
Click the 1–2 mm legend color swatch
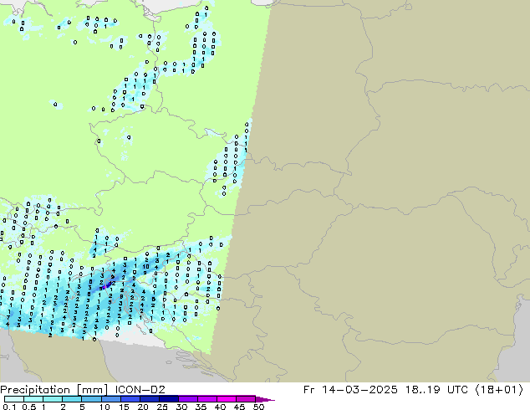pos(53,399)
